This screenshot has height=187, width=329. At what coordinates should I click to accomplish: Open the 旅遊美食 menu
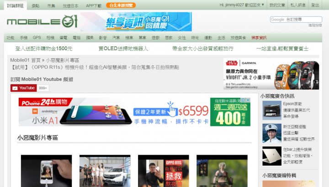click(x=238, y=38)
